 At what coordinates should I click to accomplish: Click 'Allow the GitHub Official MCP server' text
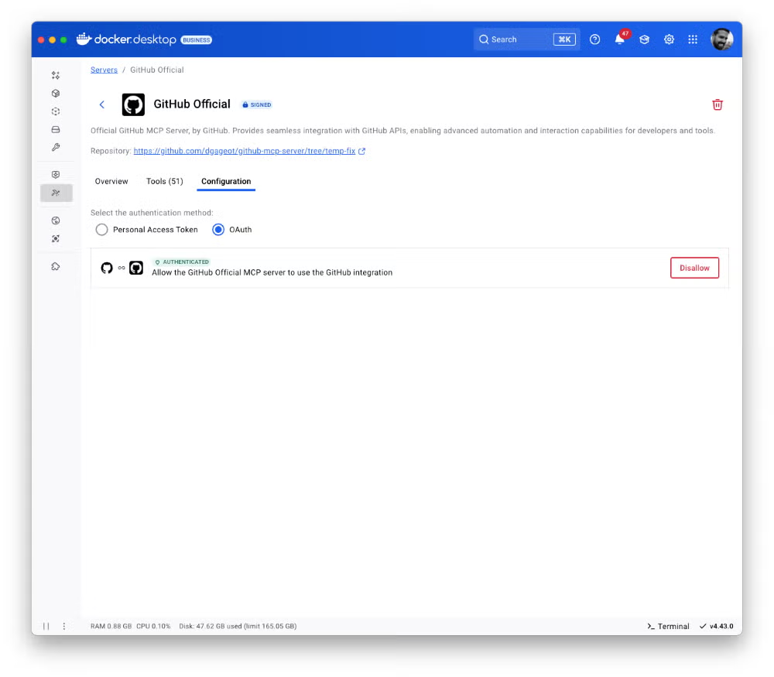coord(272,272)
